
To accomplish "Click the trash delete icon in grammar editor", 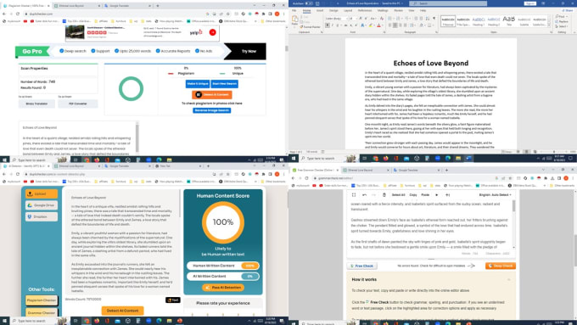I will [x=384, y=194].
